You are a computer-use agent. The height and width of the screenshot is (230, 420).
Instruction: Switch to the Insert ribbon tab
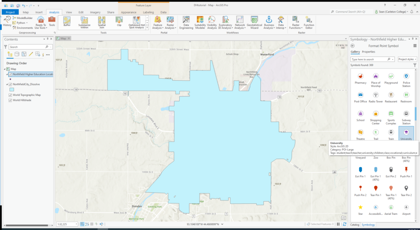[x=39, y=12]
